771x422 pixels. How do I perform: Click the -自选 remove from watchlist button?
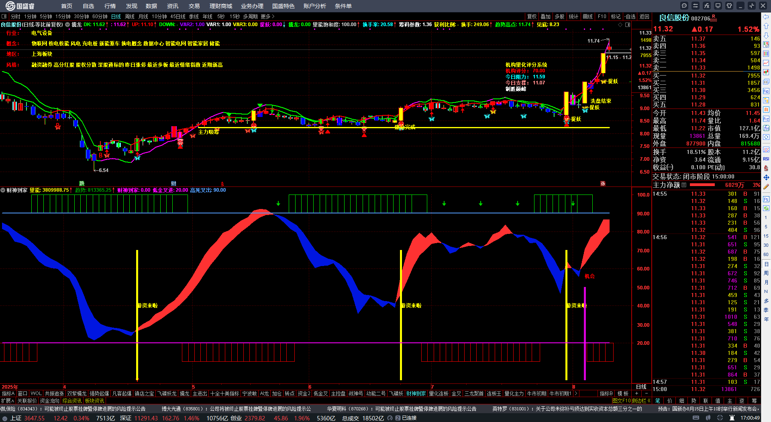pos(630,16)
